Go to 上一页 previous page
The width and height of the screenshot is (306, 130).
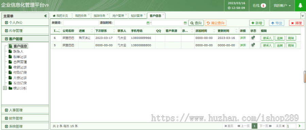243,126
